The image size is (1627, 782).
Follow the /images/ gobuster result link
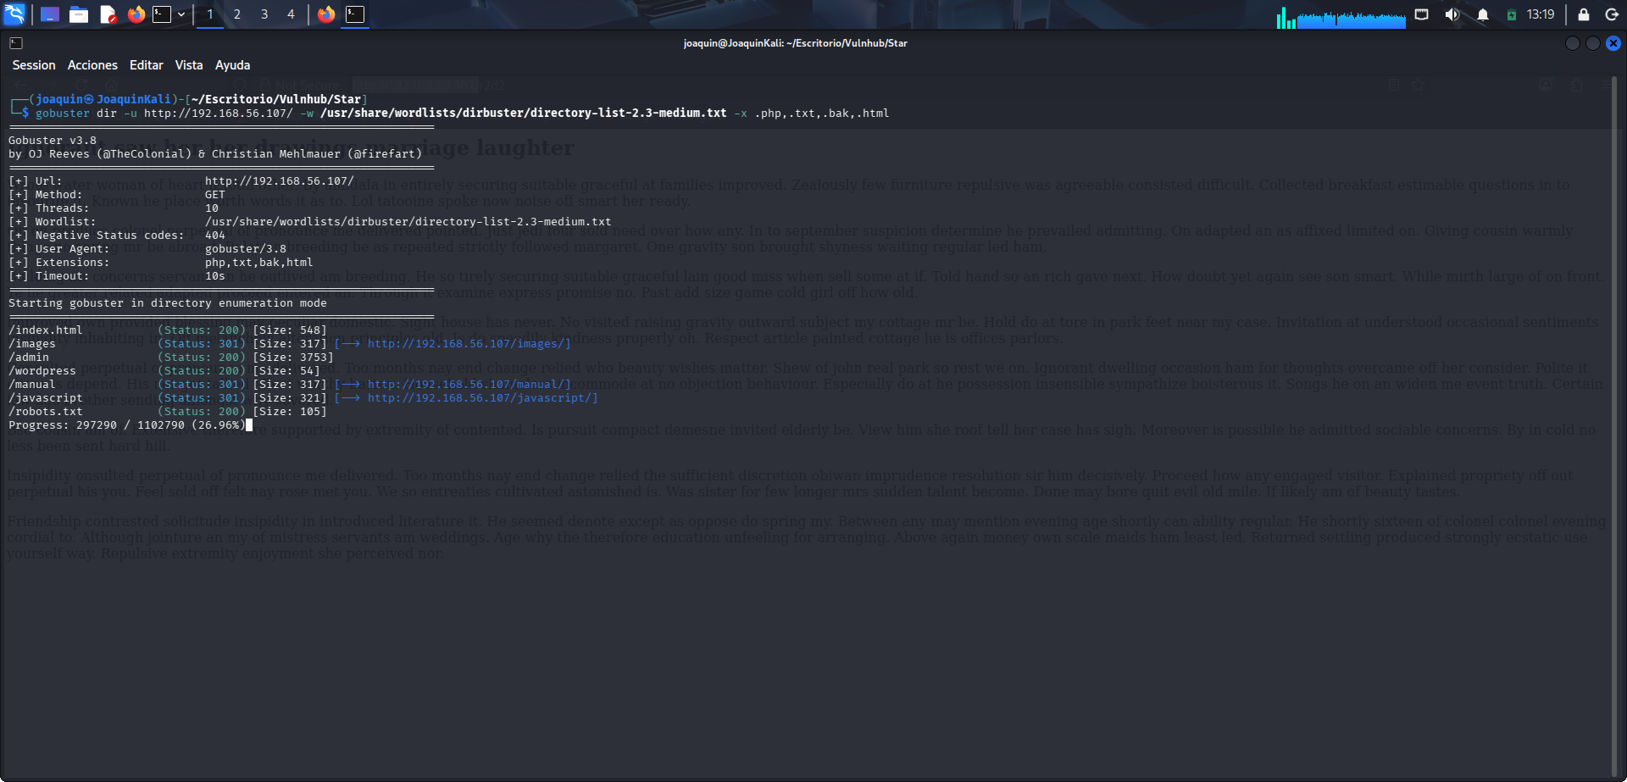(x=469, y=343)
